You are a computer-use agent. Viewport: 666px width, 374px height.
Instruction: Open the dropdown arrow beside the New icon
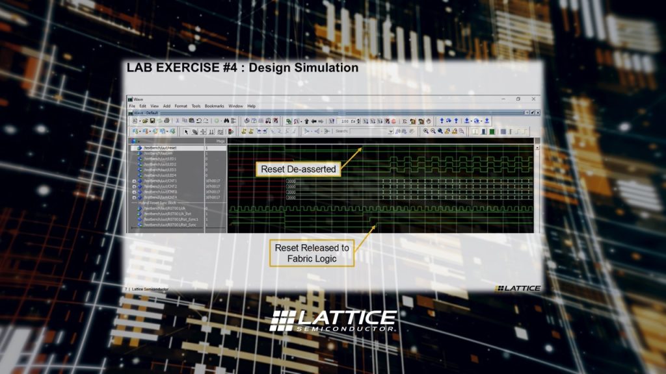click(139, 121)
